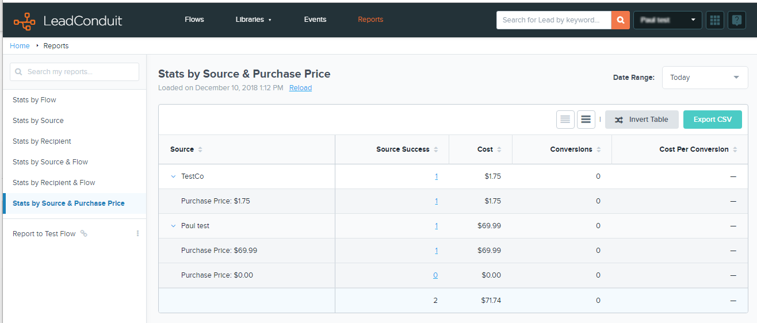Switch to compact table row density
The height and width of the screenshot is (323, 757).
pos(565,120)
